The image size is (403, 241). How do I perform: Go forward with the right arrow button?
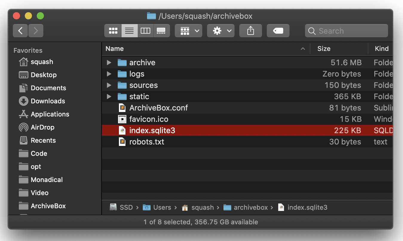point(36,31)
